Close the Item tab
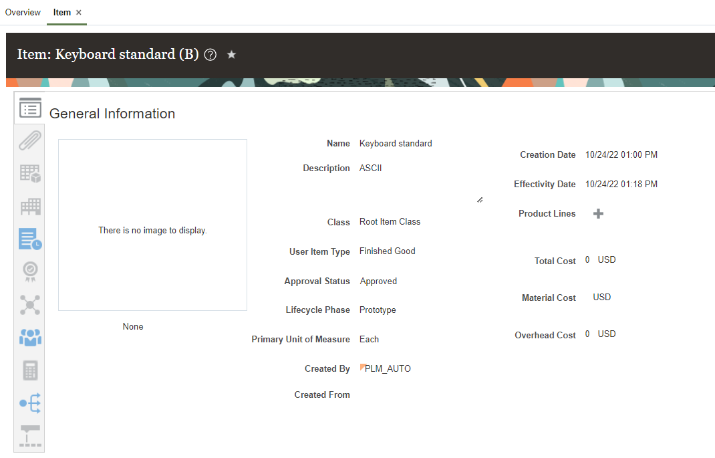The image size is (715, 458). 79,12
